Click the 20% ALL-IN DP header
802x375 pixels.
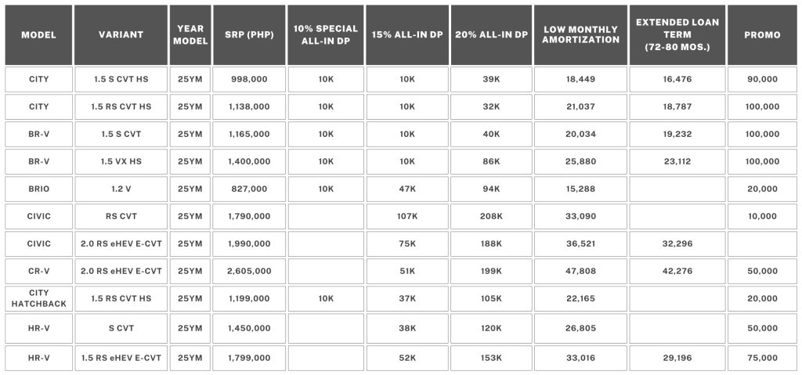click(x=491, y=35)
